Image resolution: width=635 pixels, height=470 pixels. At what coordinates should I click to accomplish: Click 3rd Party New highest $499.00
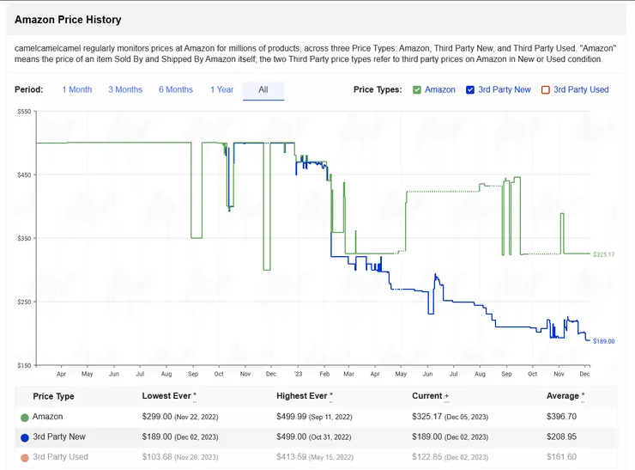coord(292,436)
